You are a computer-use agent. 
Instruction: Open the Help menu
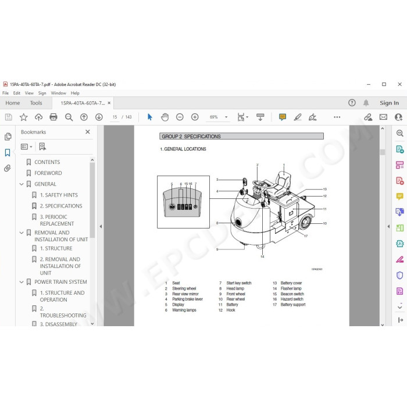[75, 93]
